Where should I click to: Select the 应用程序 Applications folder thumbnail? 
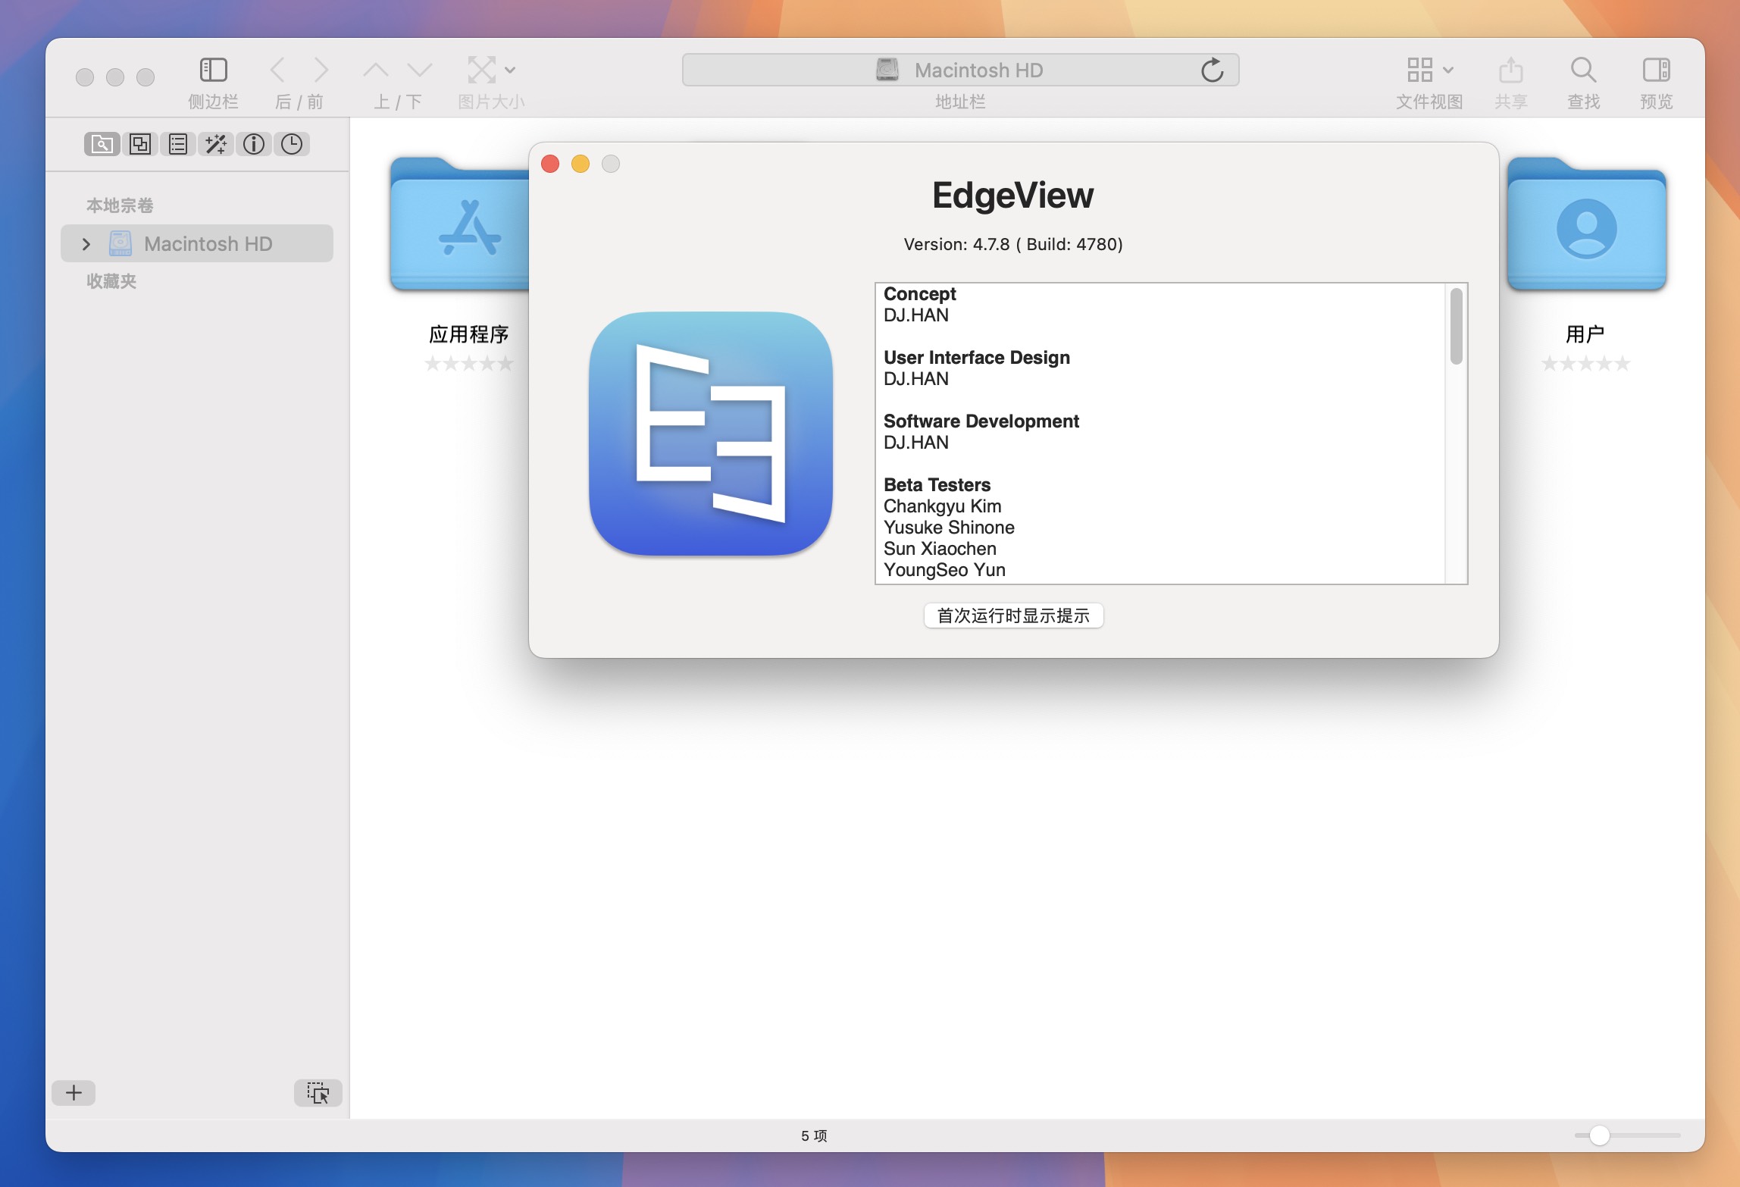tap(460, 224)
